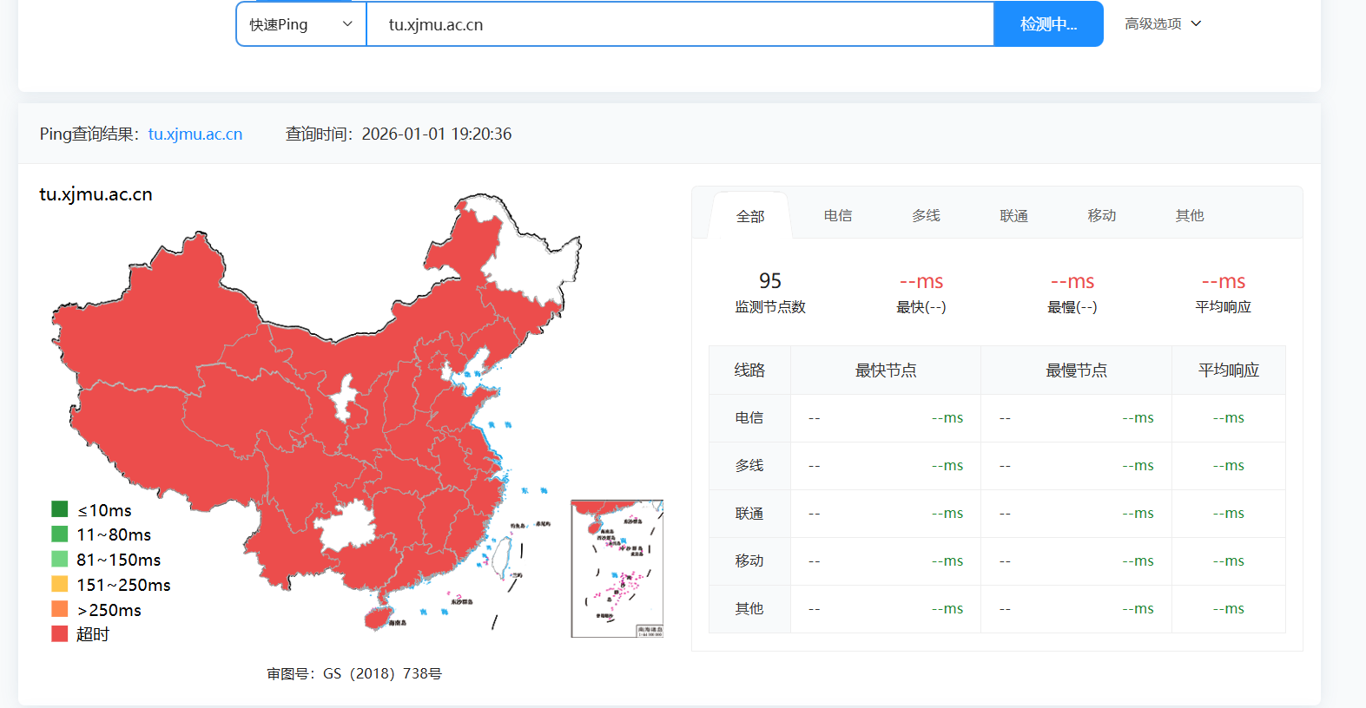Click the South China Sea inset map
This screenshot has height=708, width=1366.
click(617, 568)
